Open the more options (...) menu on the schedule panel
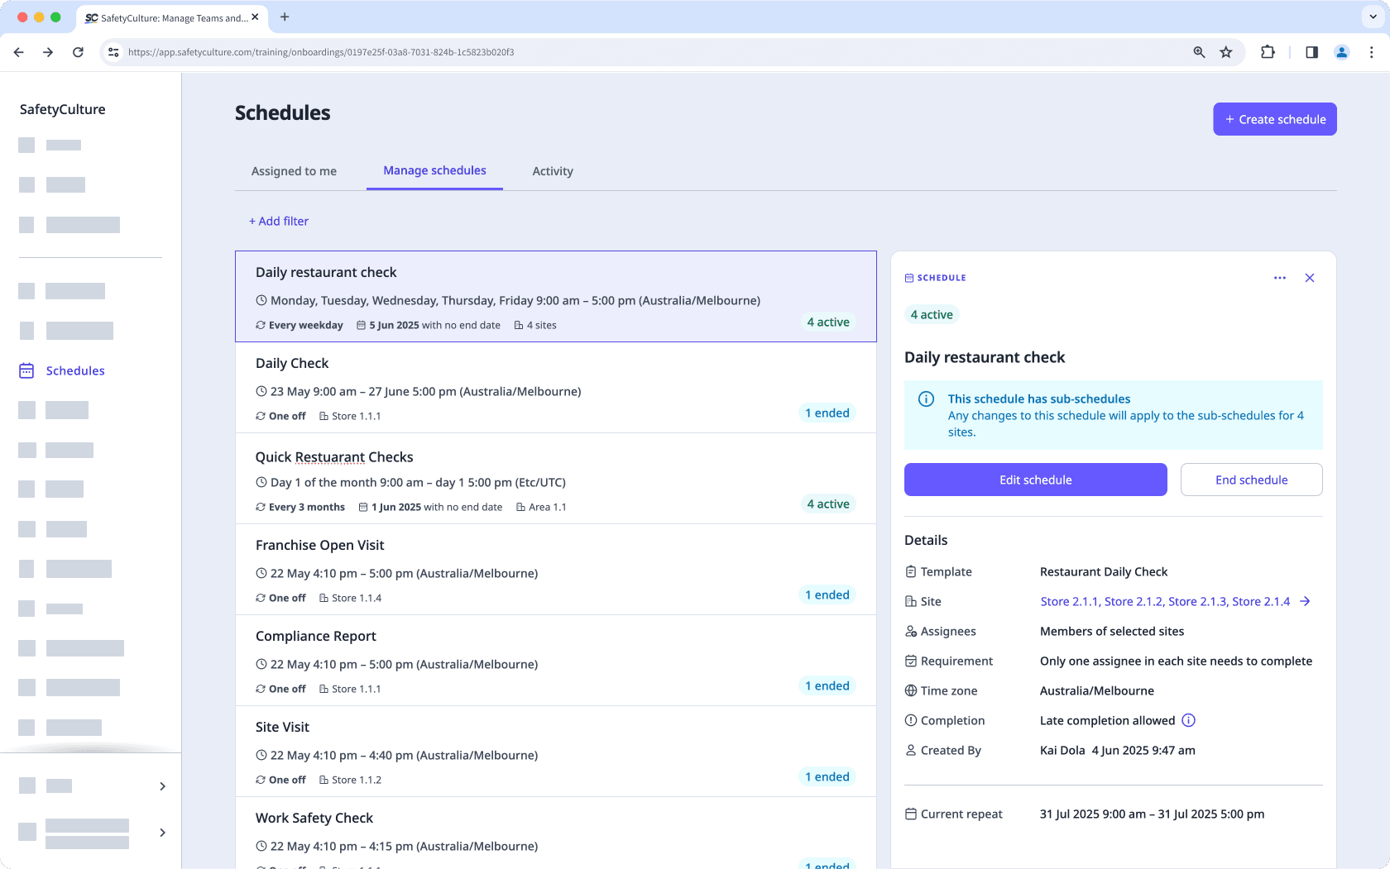This screenshot has width=1390, height=869. pyautogui.click(x=1280, y=278)
